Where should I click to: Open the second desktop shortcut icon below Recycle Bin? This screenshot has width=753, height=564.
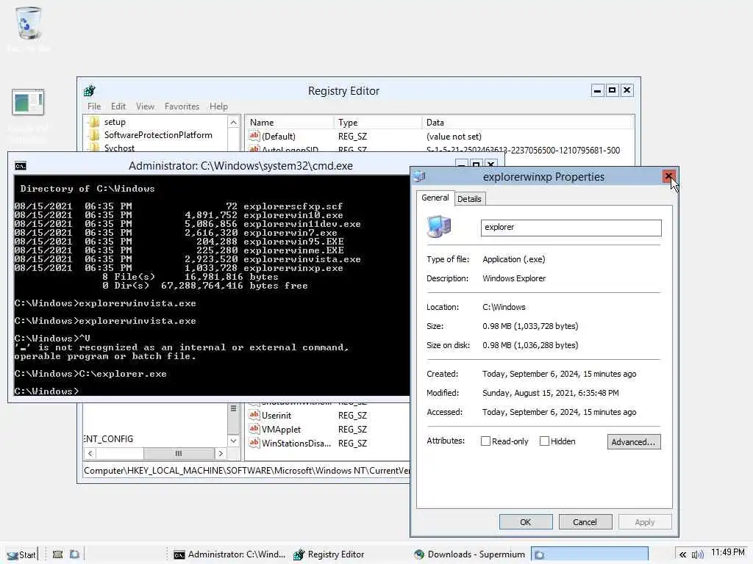(28, 102)
